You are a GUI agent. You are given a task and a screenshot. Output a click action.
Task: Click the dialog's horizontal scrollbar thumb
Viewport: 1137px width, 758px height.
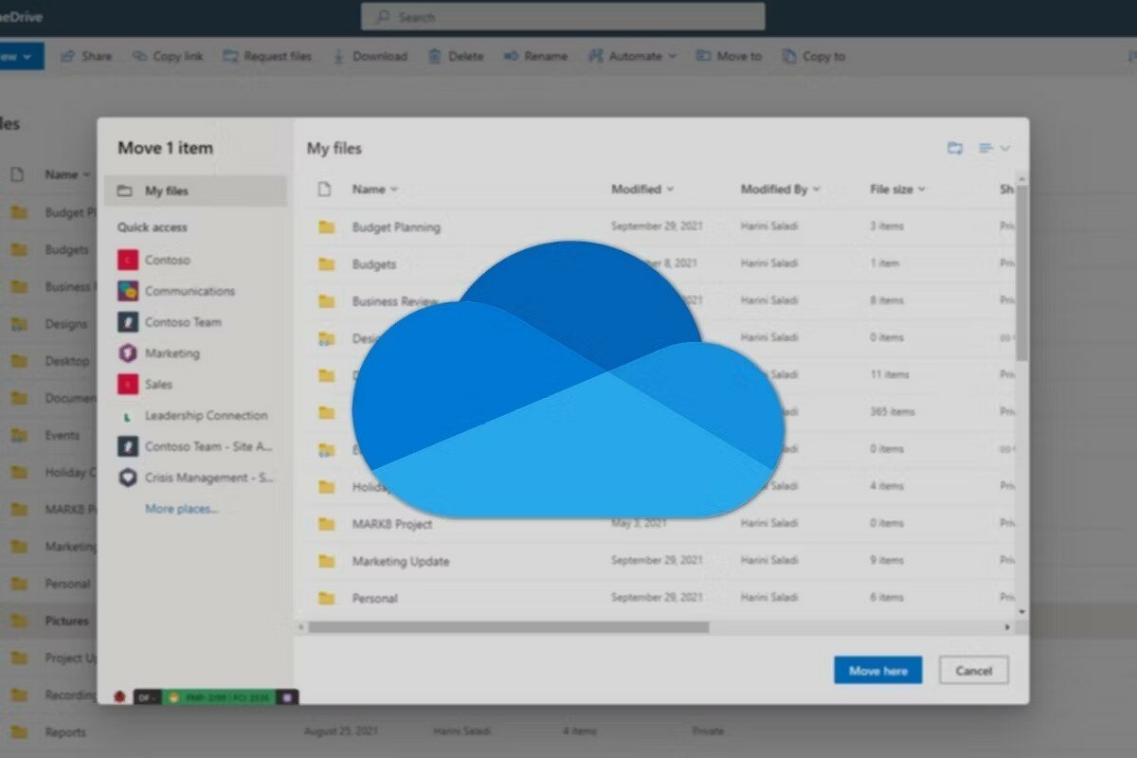click(x=509, y=627)
